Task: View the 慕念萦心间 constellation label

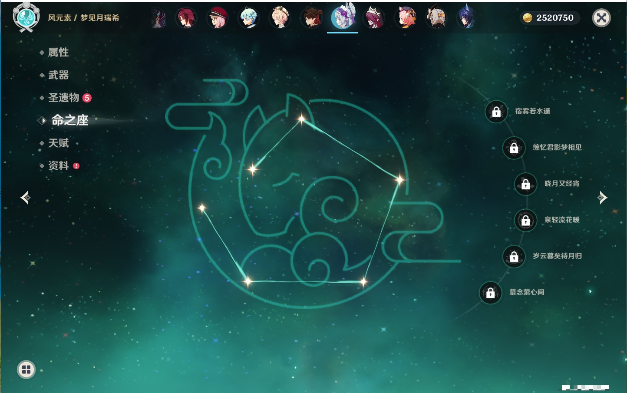Action: tap(527, 292)
